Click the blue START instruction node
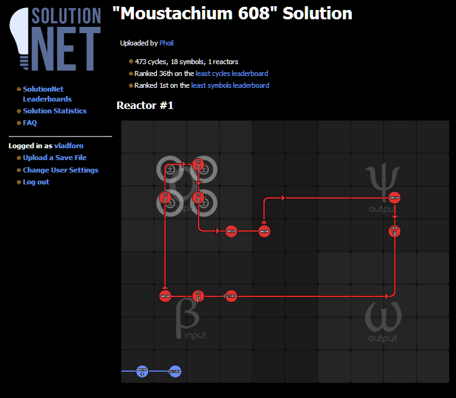The height and width of the screenshot is (398, 456). [x=175, y=371]
